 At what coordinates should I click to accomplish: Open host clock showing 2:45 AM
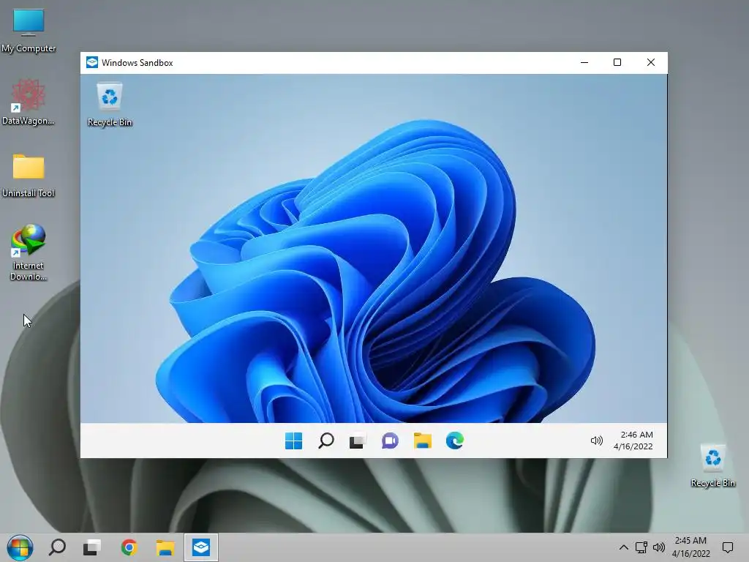(x=690, y=547)
